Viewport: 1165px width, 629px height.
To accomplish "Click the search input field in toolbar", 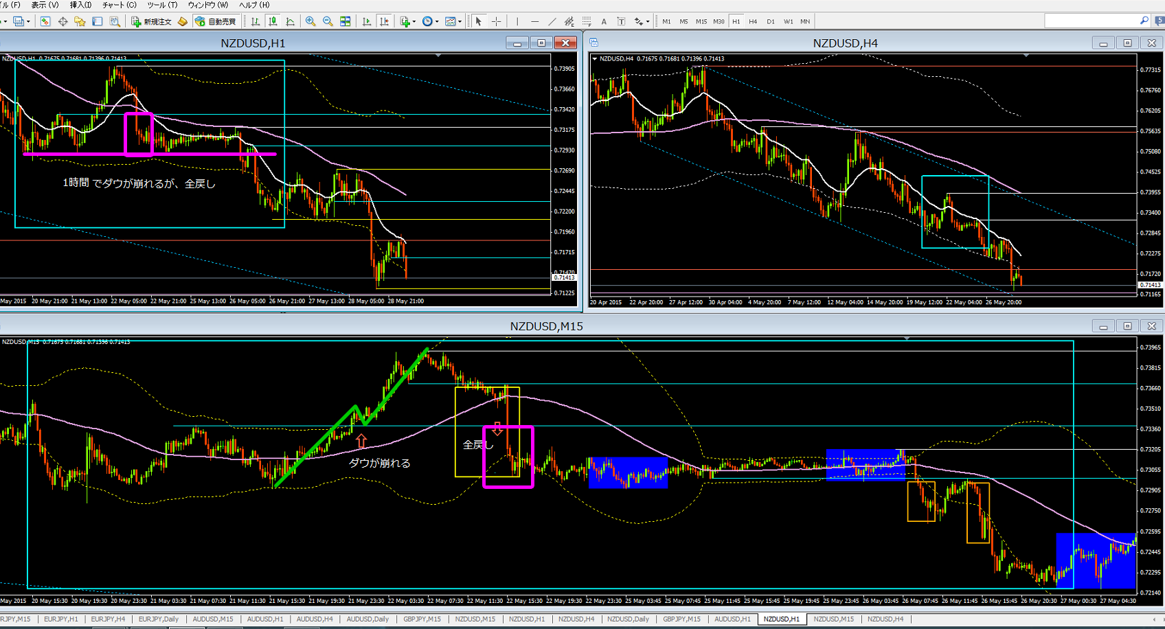I will click(x=1091, y=21).
